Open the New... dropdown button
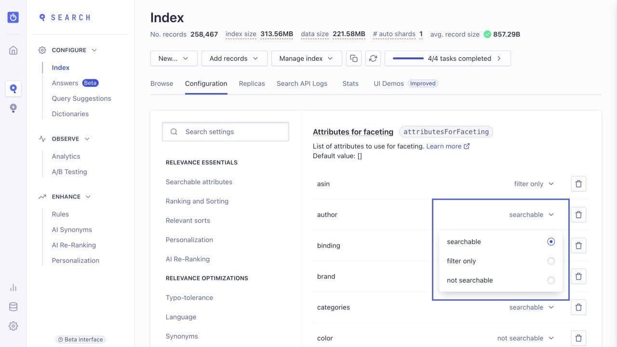The width and height of the screenshot is (617, 347). click(x=174, y=58)
